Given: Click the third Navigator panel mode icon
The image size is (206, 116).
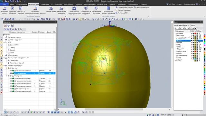Looking at the screenshot, I should 12,26.
